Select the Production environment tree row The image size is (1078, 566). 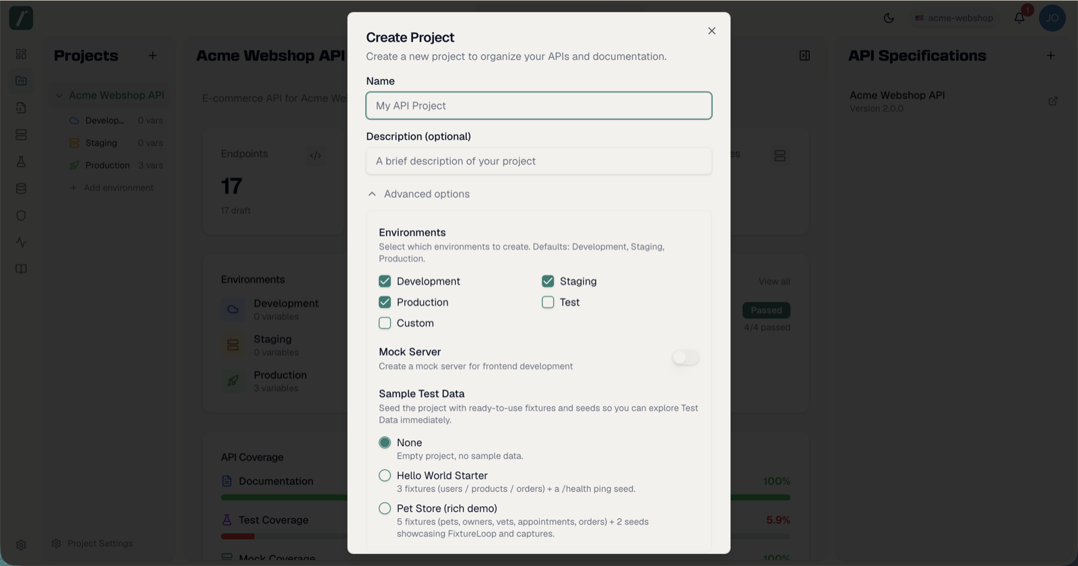point(116,166)
